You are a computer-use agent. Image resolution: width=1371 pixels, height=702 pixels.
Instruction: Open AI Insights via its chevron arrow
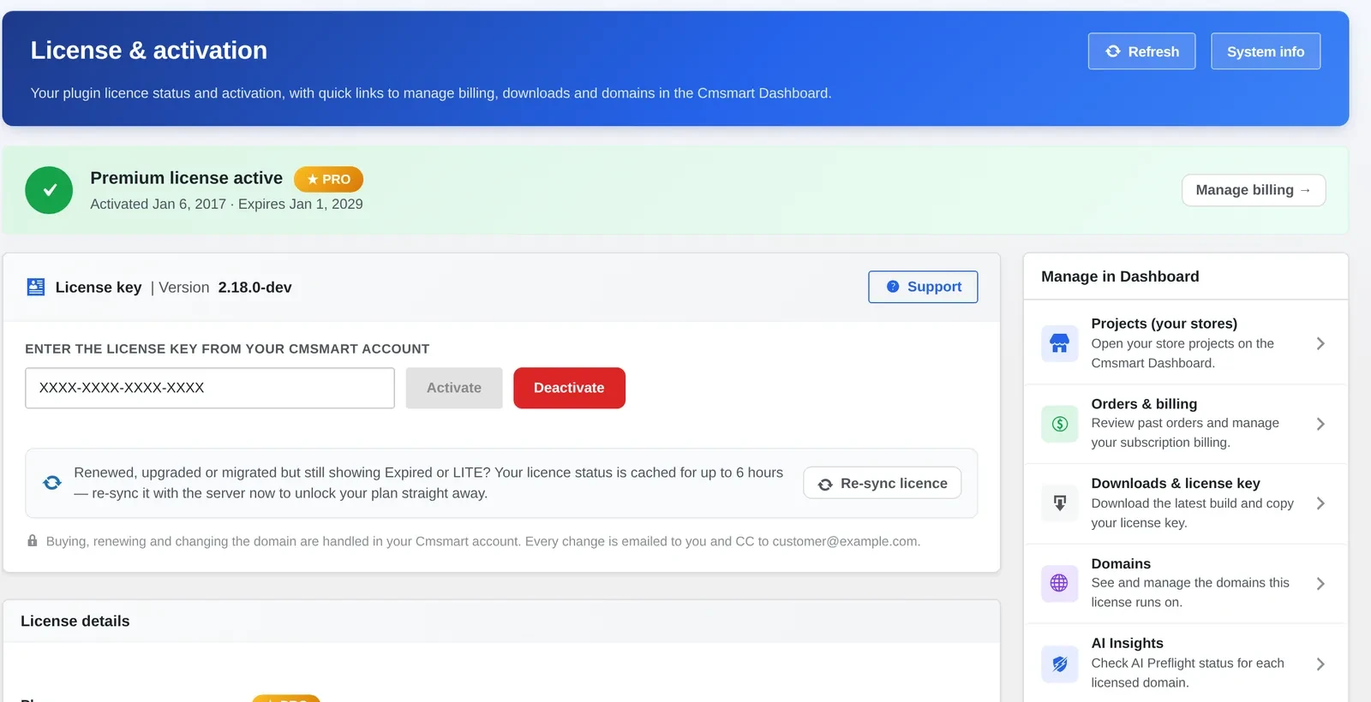[x=1320, y=663]
